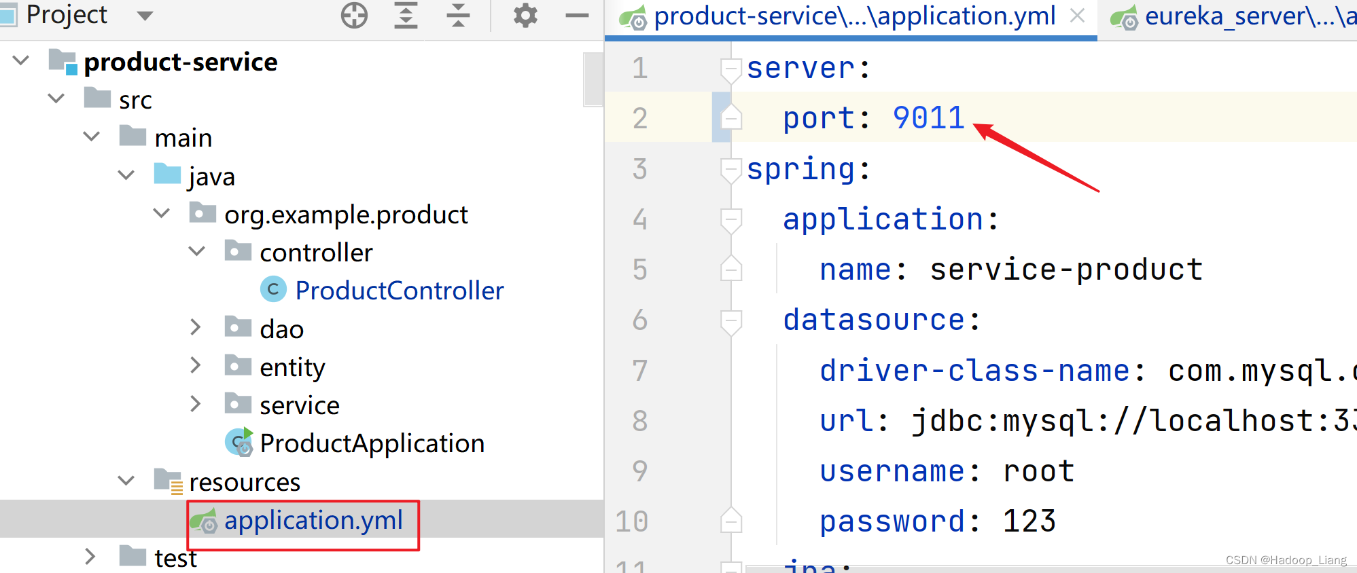The image size is (1357, 573).
Task: Open the Project panel settings gear
Action: coord(525,15)
